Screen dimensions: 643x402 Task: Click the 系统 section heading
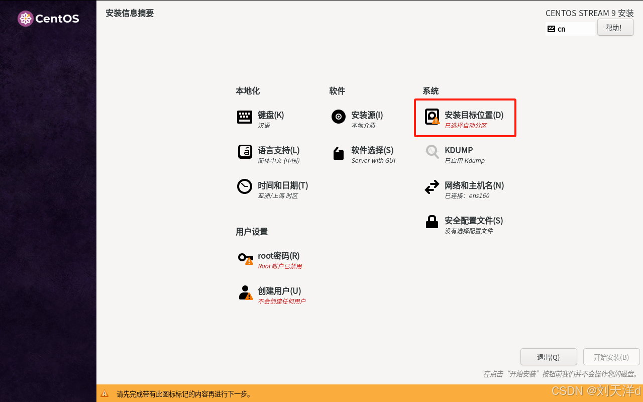(431, 91)
